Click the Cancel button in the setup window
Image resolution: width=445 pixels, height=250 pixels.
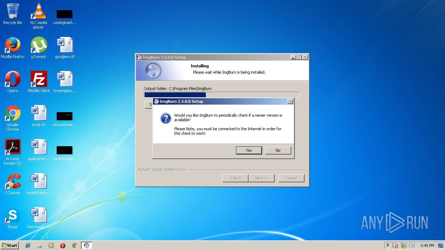[x=291, y=178]
